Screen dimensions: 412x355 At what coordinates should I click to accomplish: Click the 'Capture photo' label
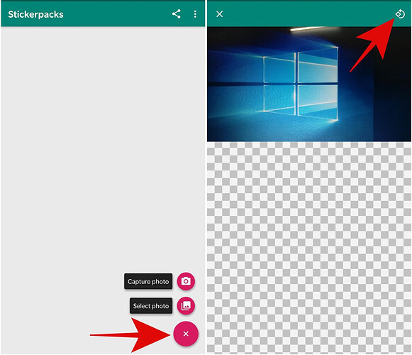point(148,281)
